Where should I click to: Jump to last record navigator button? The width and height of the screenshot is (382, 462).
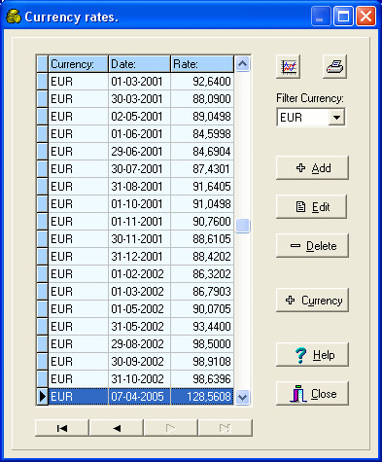(x=226, y=428)
